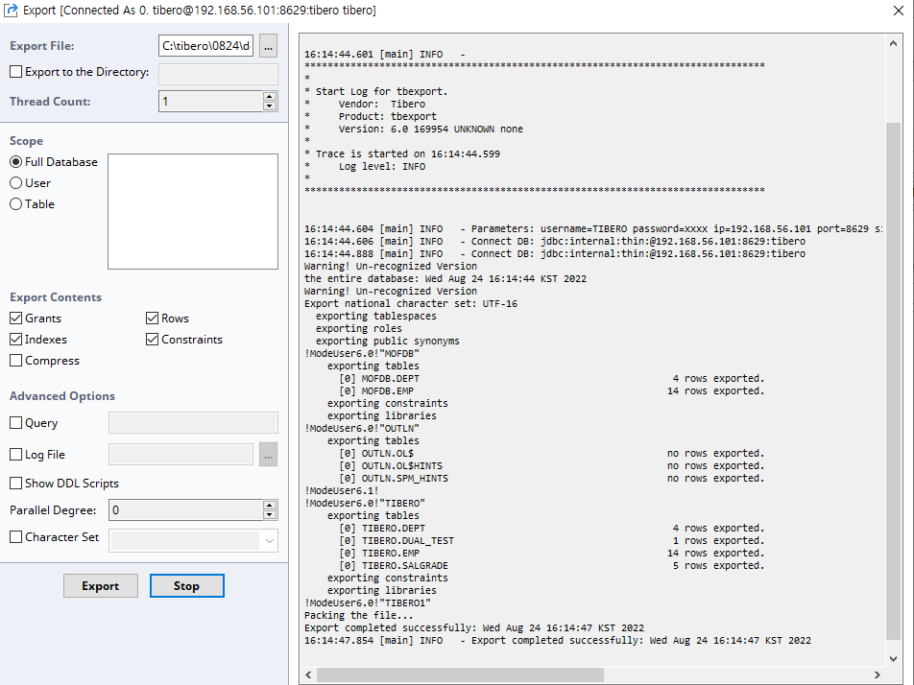Increase the Parallel Degree value
This screenshot has height=685, width=914.
(270, 506)
